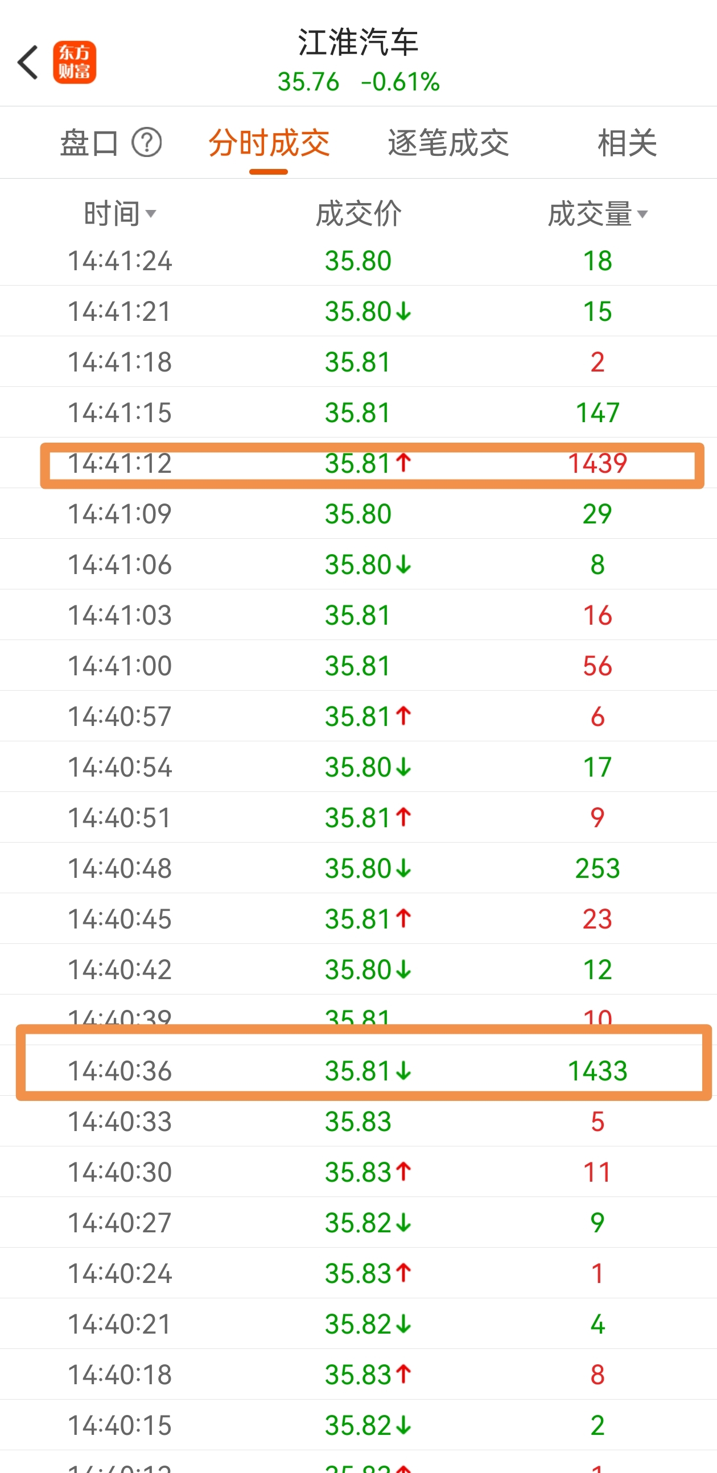Toggle the 成交量 column sort arrow
This screenshot has width=717, height=1473.
642,214
